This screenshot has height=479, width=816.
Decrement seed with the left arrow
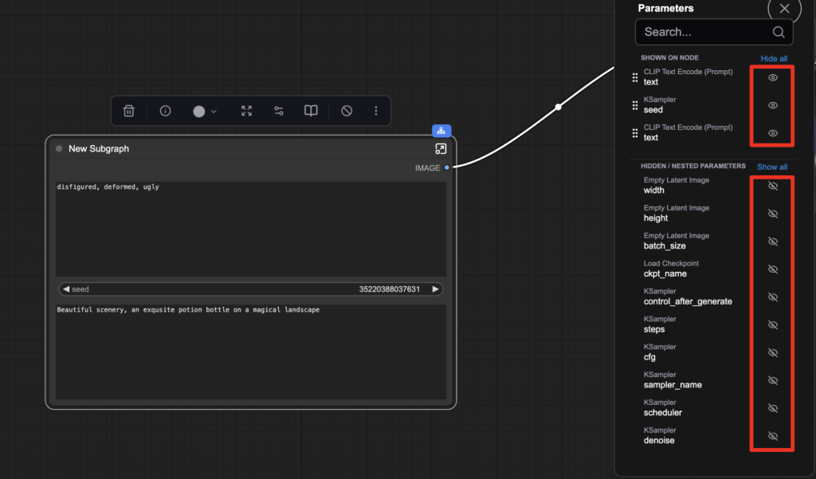[66, 289]
